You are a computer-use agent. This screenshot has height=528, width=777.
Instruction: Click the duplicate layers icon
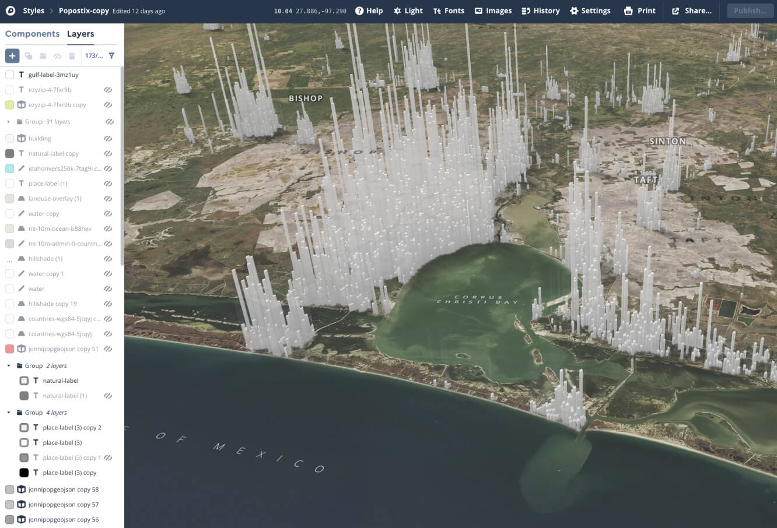28,56
